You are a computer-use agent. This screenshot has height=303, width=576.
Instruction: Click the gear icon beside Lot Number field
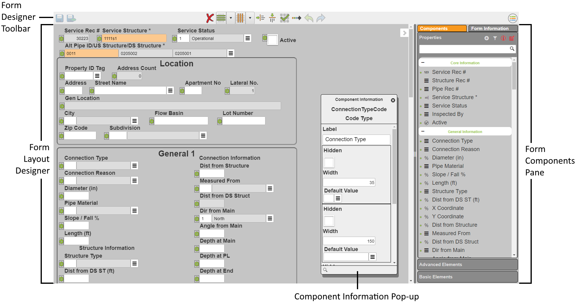220,121
